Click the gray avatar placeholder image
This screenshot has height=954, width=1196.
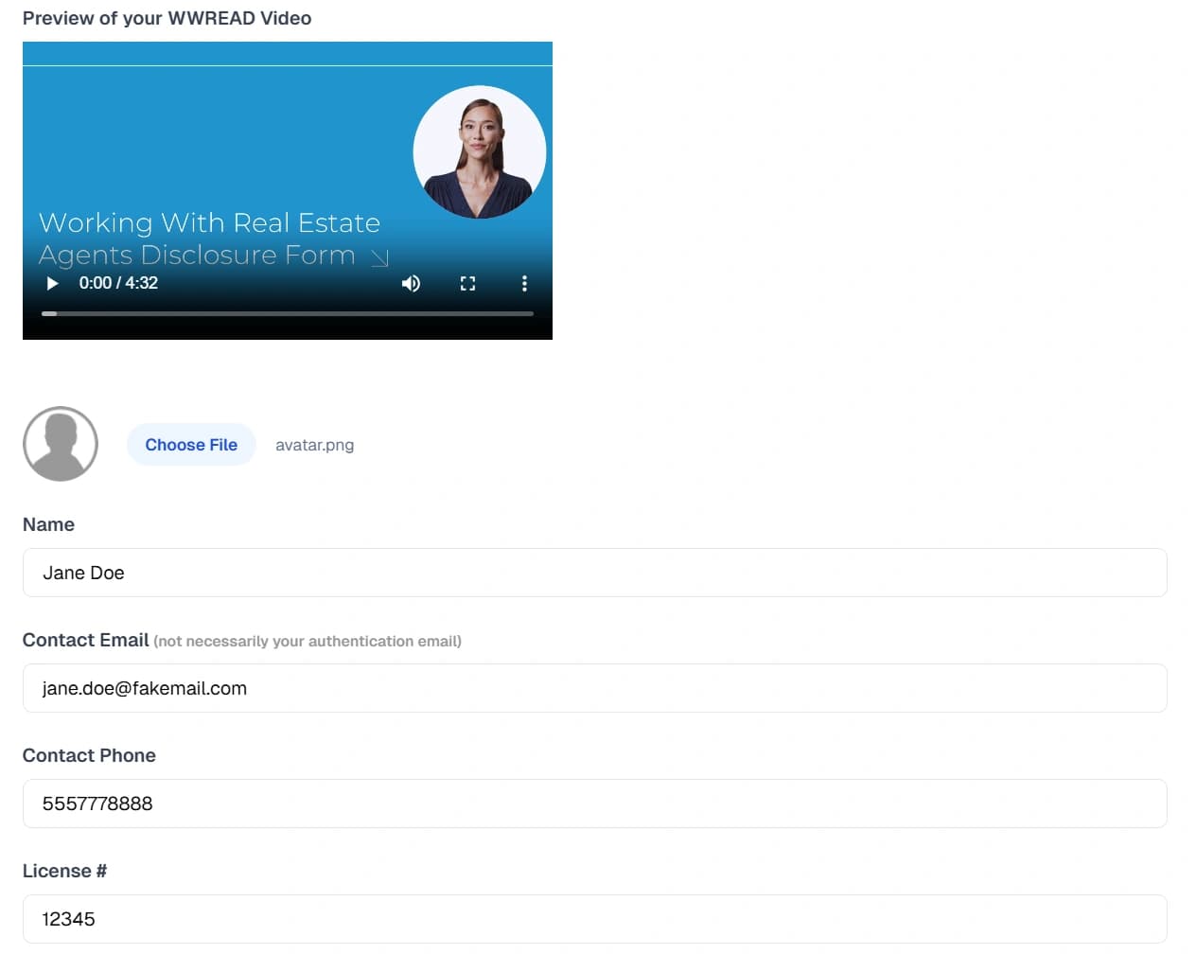(x=61, y=444)
